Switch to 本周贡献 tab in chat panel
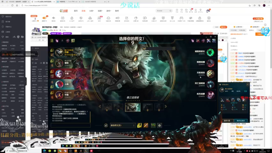Viewport: 272px width, 153px height. (242, 30)
